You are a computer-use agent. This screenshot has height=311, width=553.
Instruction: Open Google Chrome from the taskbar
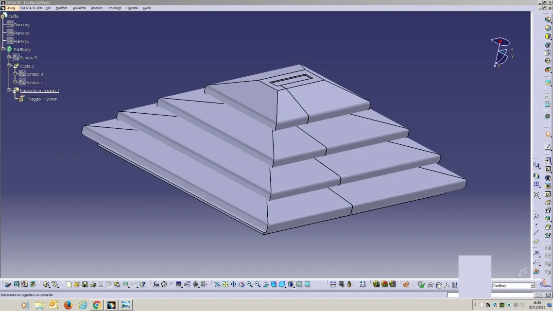[x=97, y=305]
